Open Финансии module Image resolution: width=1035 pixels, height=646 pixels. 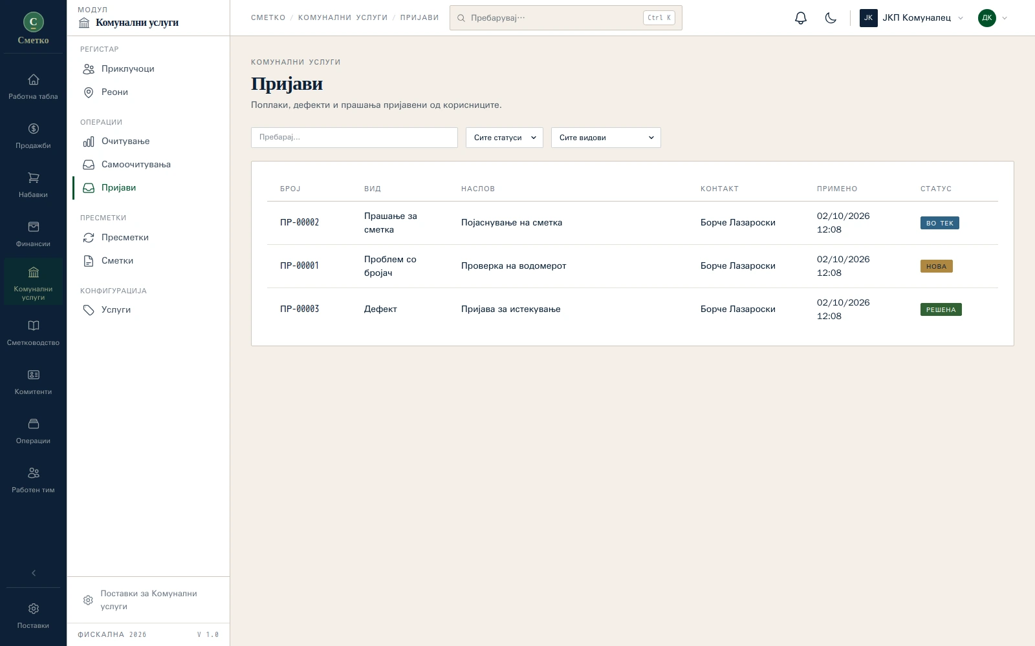click(34, 234)
